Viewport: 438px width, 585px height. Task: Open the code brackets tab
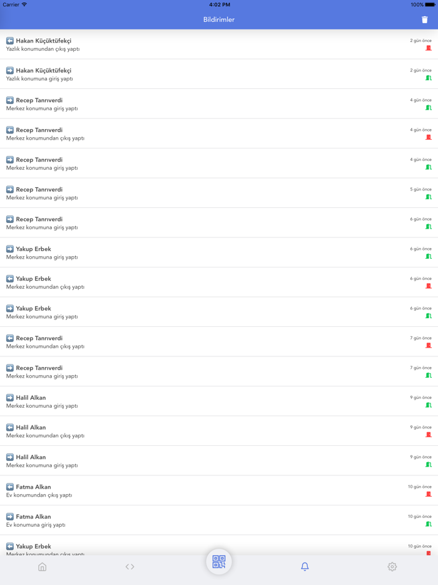[x=130, y=567]
